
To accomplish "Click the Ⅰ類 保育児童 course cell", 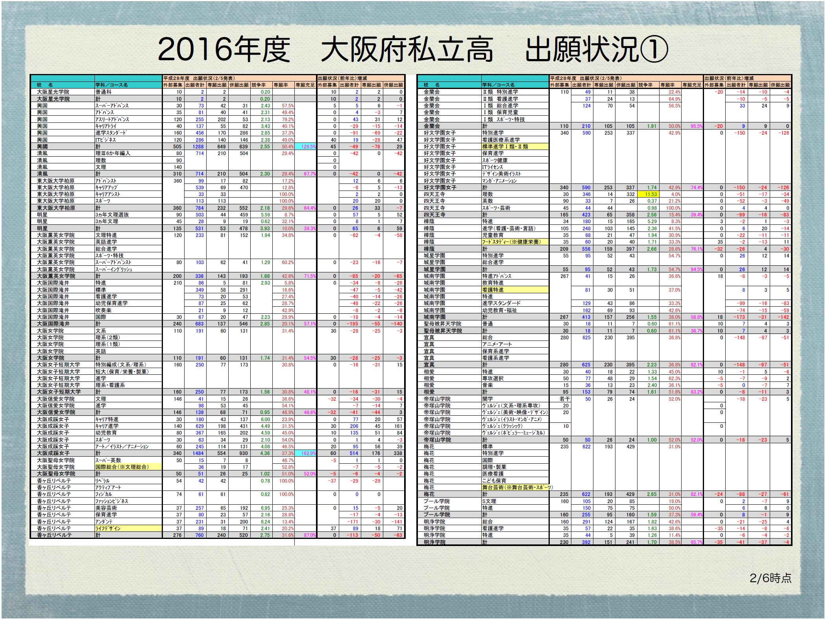I will click(x=515, y=112).
